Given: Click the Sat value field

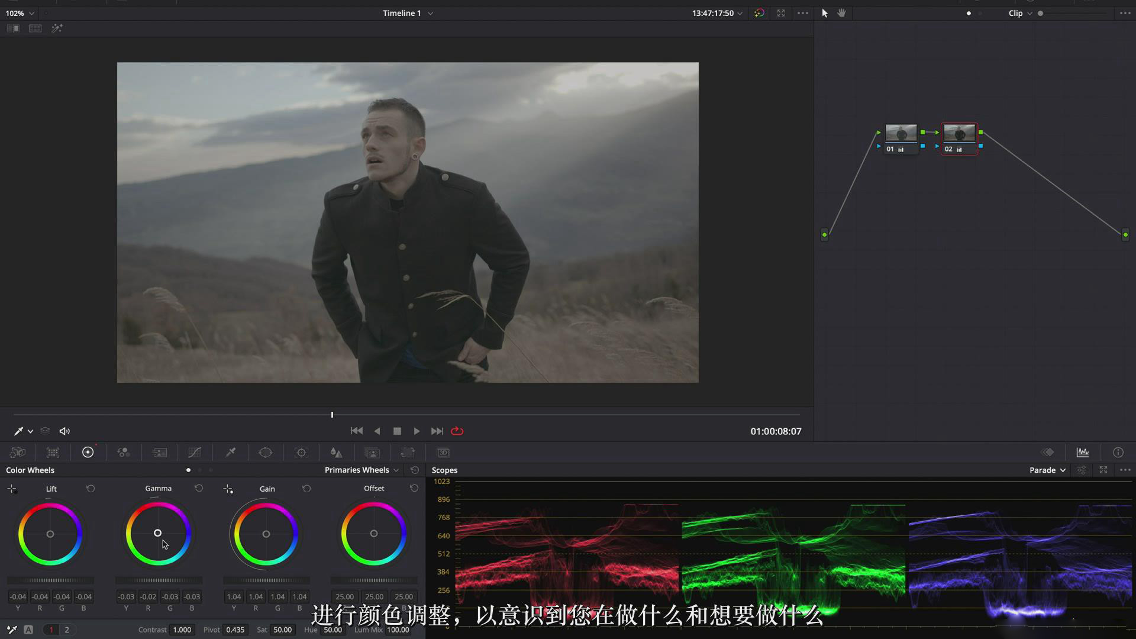Looking at the screenshot, I should pos(282,630).
